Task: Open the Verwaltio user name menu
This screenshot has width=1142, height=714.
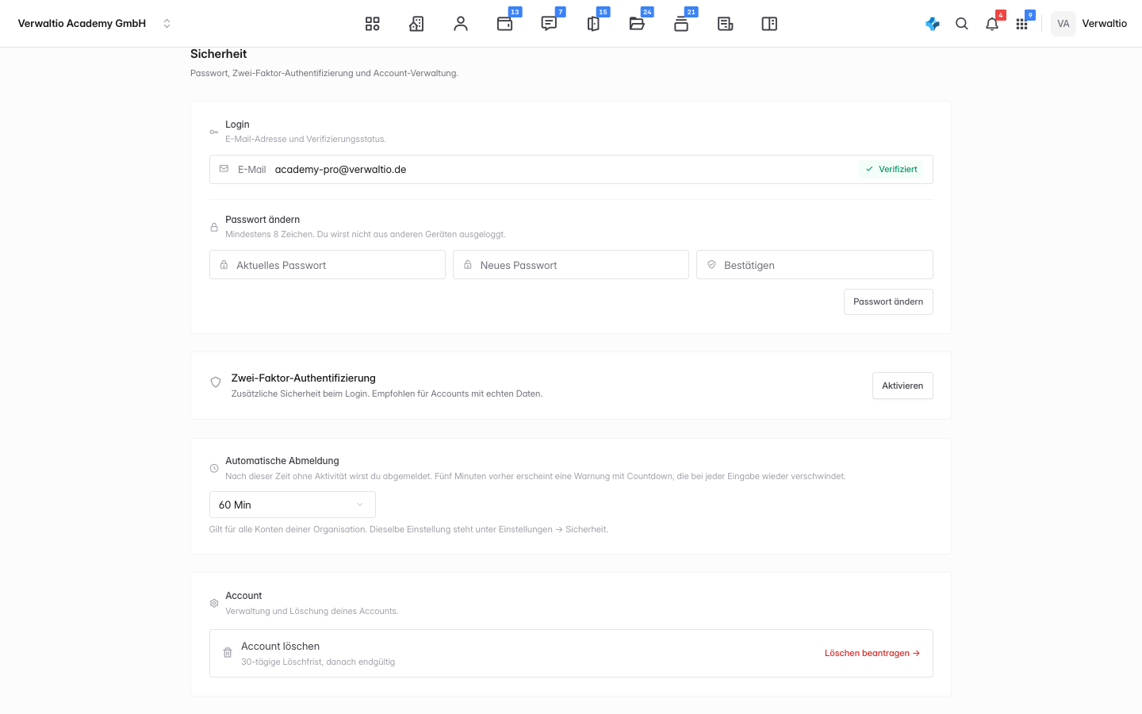Action: tap(1105, 24)
